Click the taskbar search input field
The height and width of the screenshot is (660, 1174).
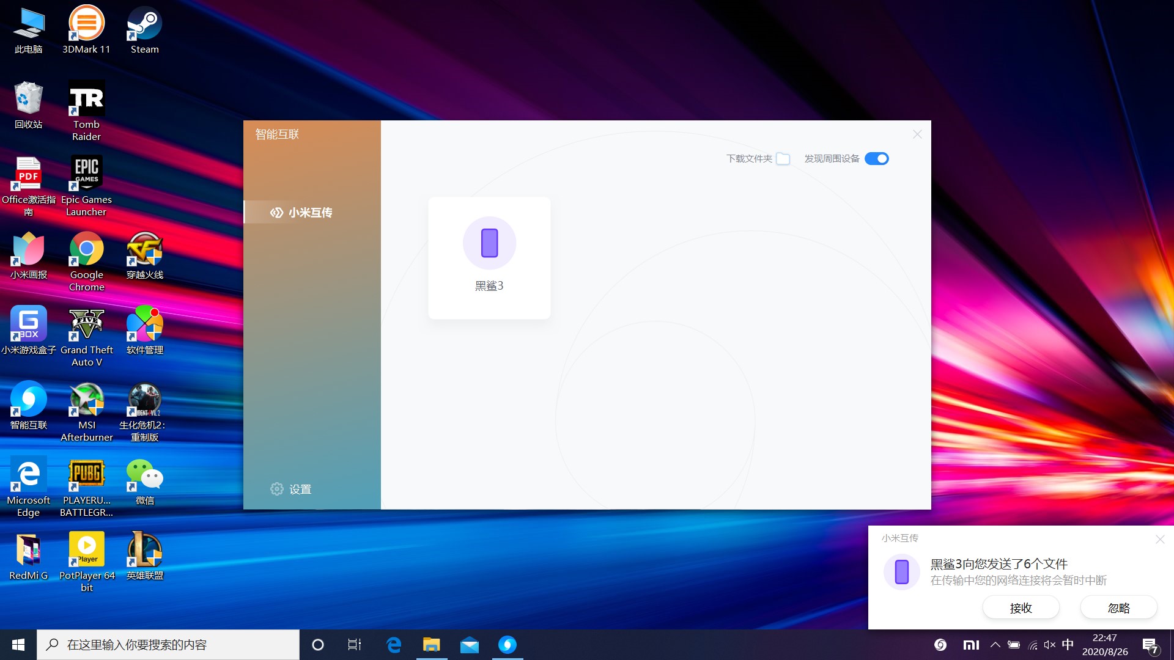[168, 644]
